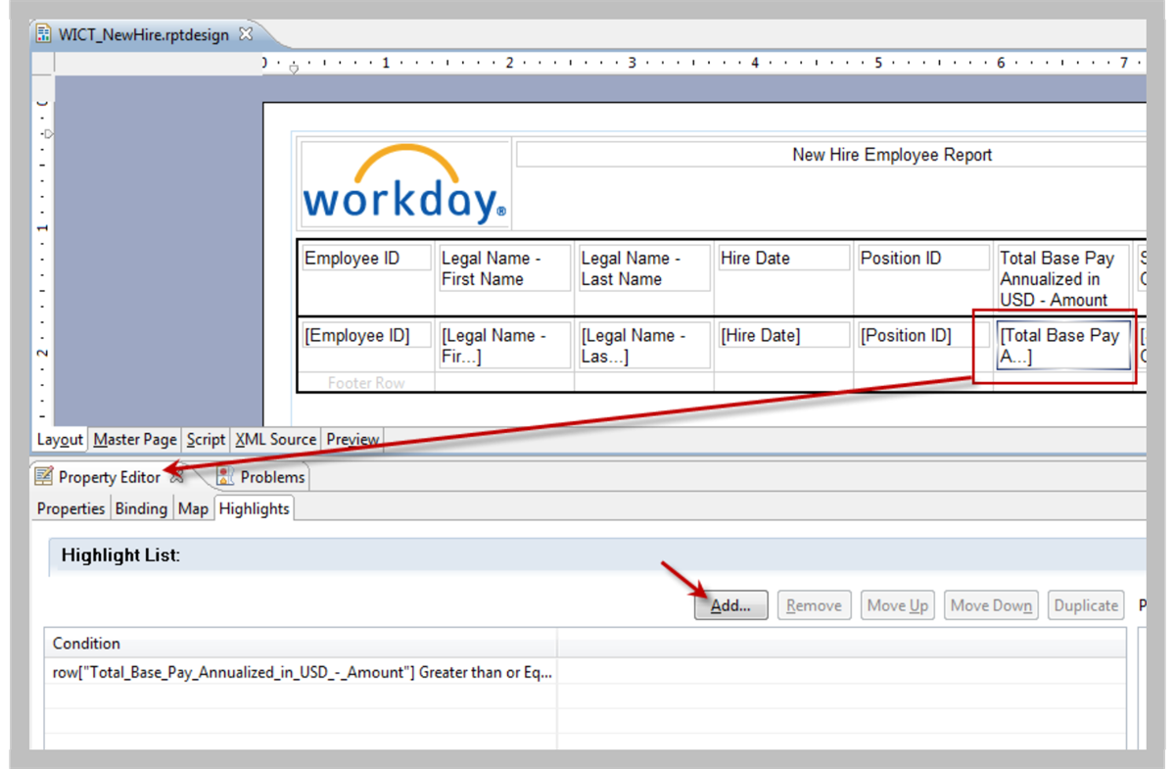Select the Property Editor view tab
This screenshot has width=1175, height=769.
pyautogui.click(x=109, y=477)
